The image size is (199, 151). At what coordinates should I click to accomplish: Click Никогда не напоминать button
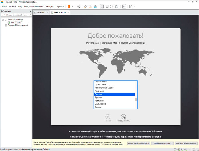coord(186,143)
